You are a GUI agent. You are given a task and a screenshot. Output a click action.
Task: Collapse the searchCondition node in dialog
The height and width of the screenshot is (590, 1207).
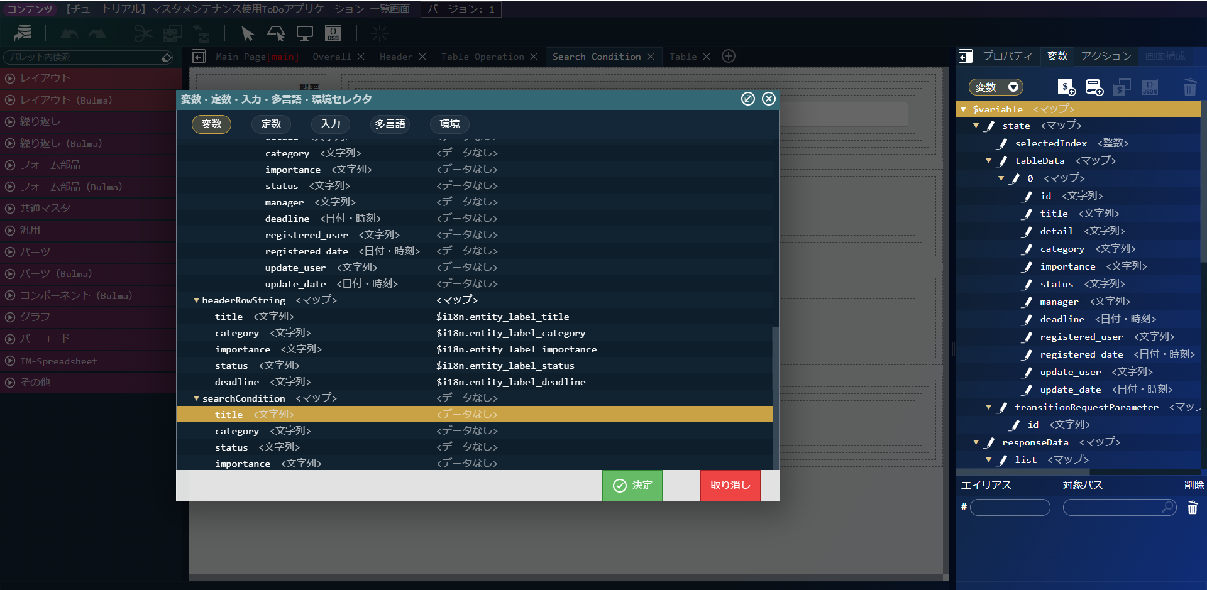(x=196, y=398)
